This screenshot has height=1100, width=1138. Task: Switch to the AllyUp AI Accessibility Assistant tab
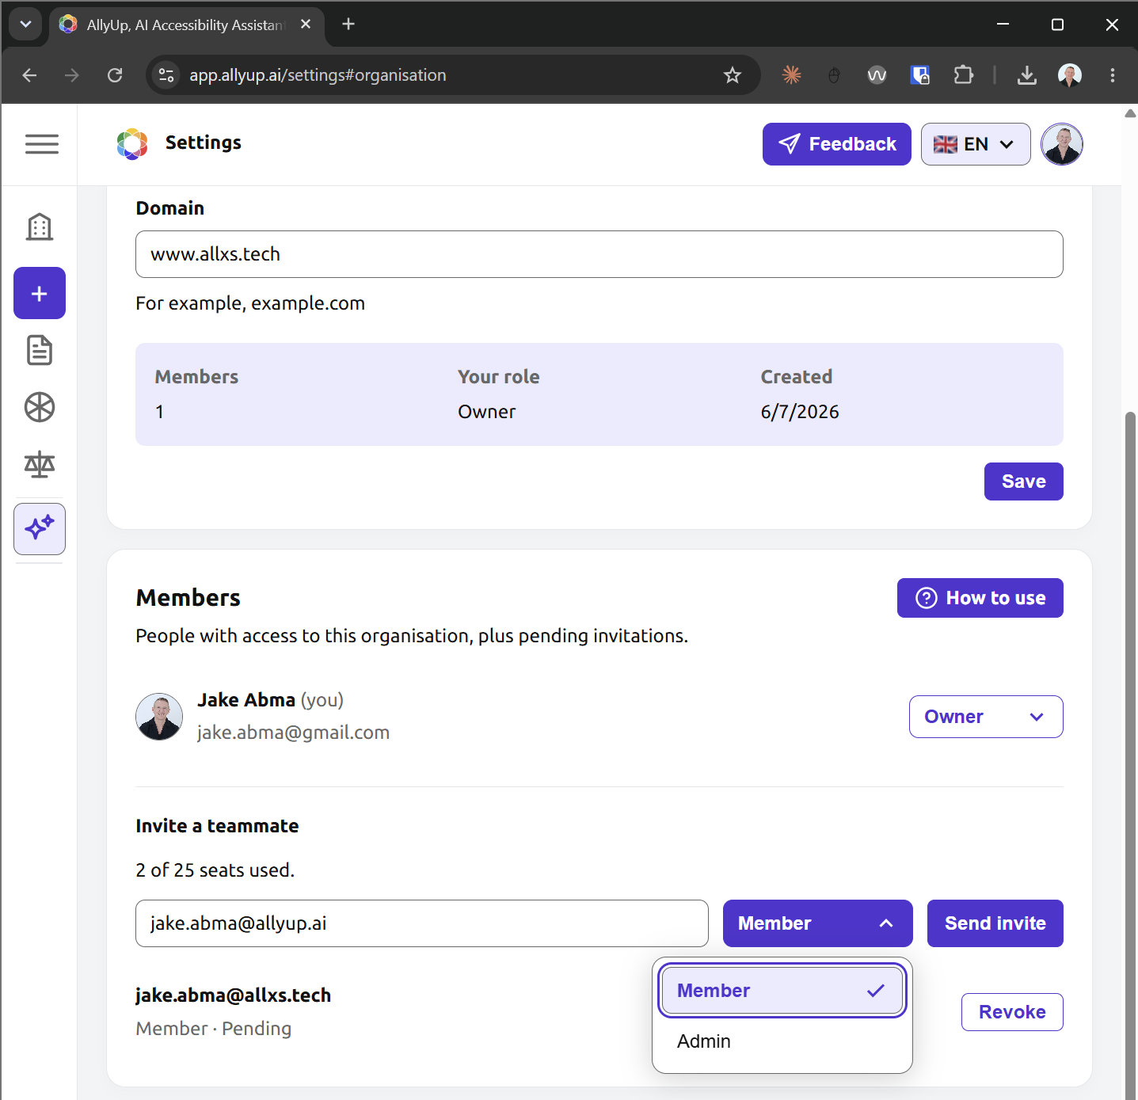tap(186, 25)
